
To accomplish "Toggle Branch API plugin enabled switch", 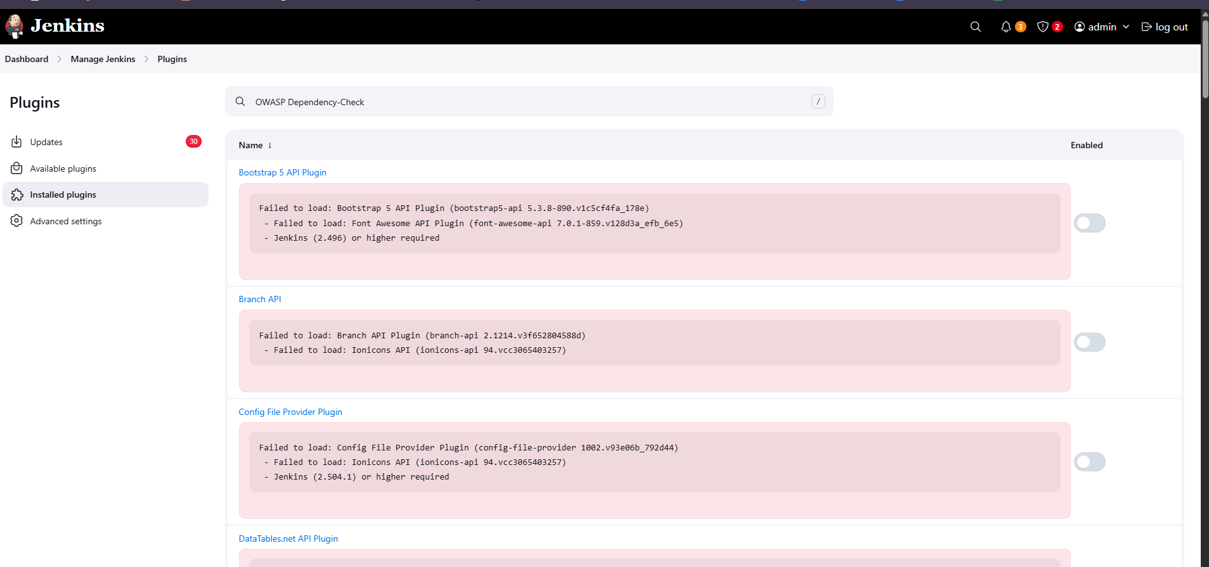I will click(x=1090, y=342).
